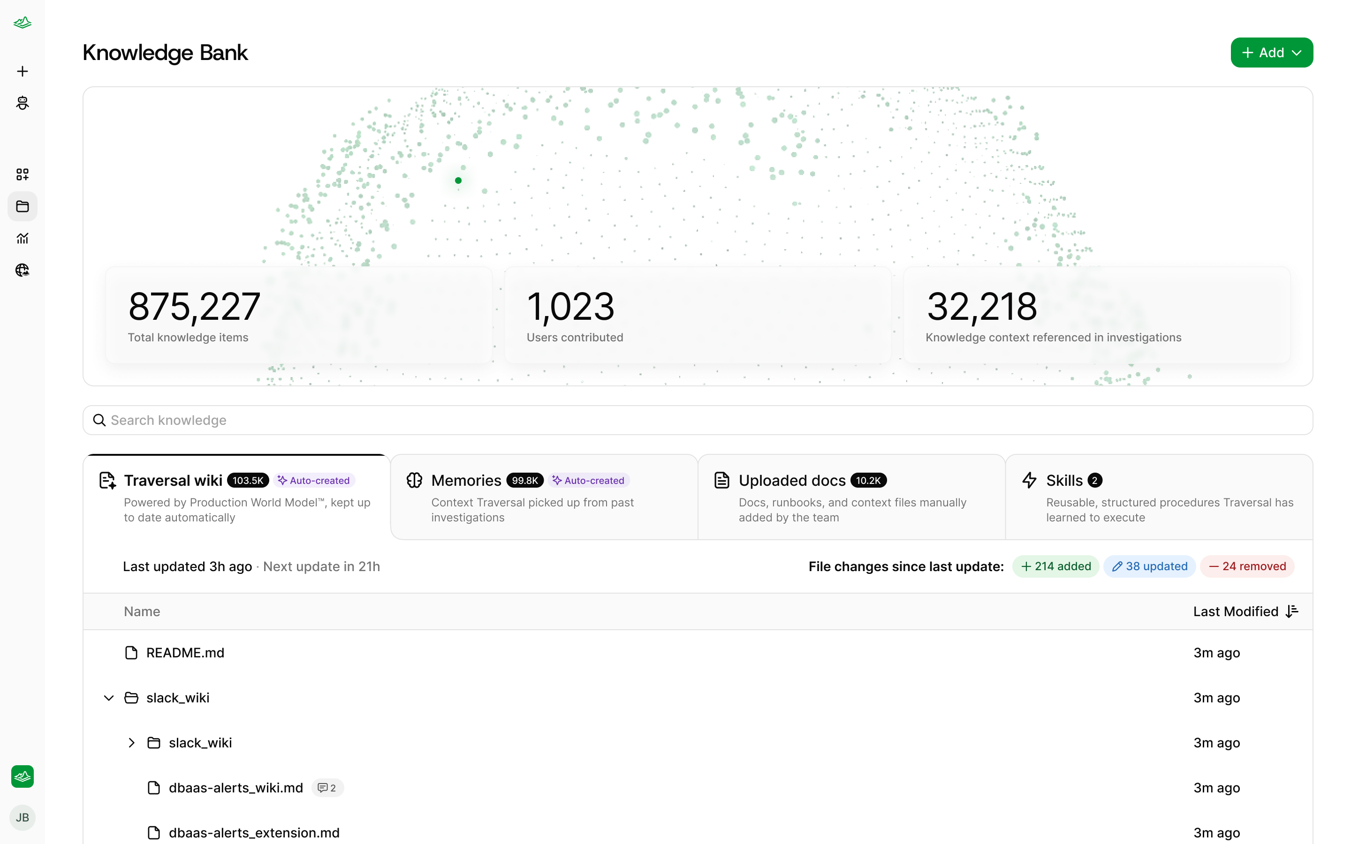Viewport: 1351px width, 844px height.
Task: Click the Search knowledge field
Action: pos(698,420)
